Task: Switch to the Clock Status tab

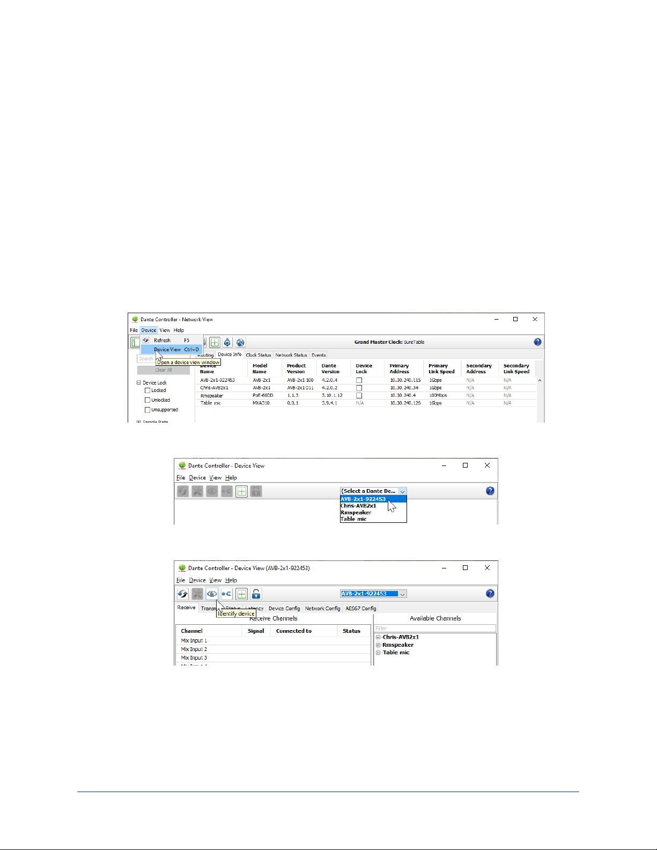Action: (259, 355)
